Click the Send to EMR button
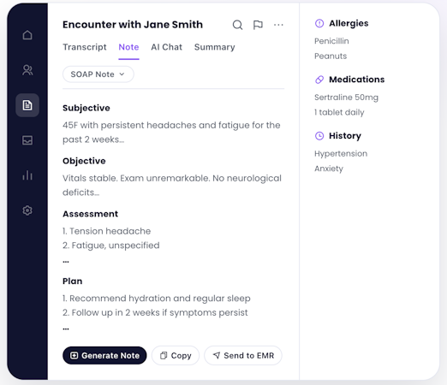This screenshot has width=447, height=385. click(x=243, y=355)
